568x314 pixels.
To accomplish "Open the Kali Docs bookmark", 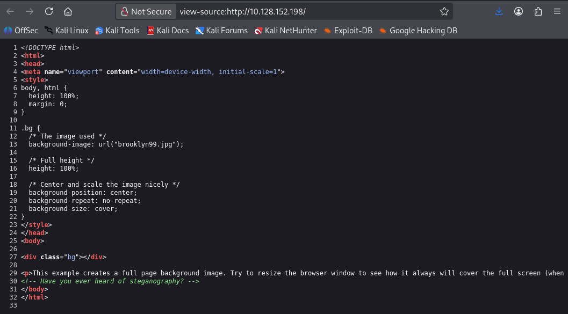I will pos(168,31).
